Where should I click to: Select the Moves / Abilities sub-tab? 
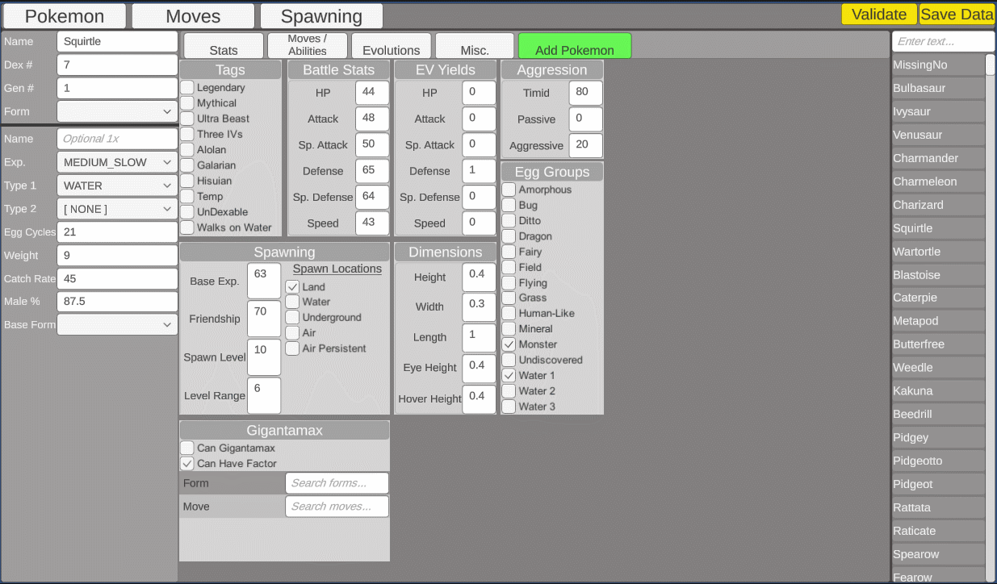click(x=308, y=45)
